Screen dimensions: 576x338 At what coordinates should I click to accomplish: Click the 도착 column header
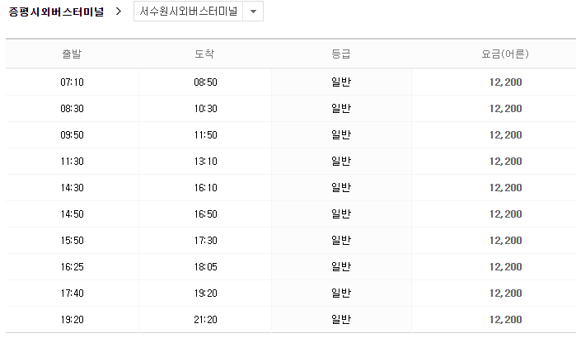pyautogui.click(x=204, y=54)
